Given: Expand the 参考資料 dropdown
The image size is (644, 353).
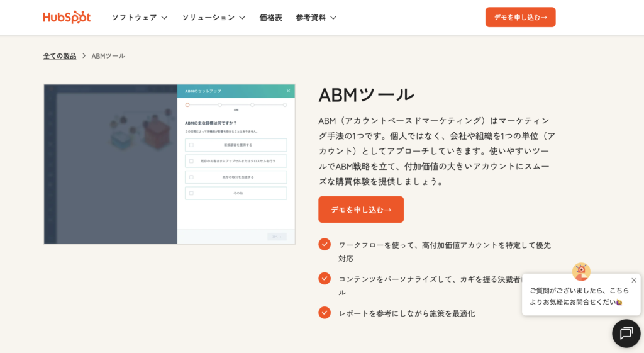Looking at the screenshot, I should coord(316,18).
